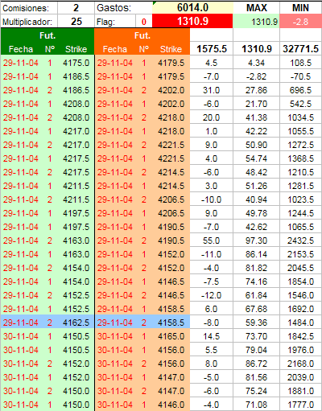Select the pink MIN value cell -2.8

pyautogui.click(x=300, y=22)
